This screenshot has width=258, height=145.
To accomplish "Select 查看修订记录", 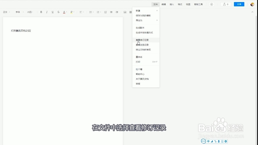I will (x=146, y=40).
